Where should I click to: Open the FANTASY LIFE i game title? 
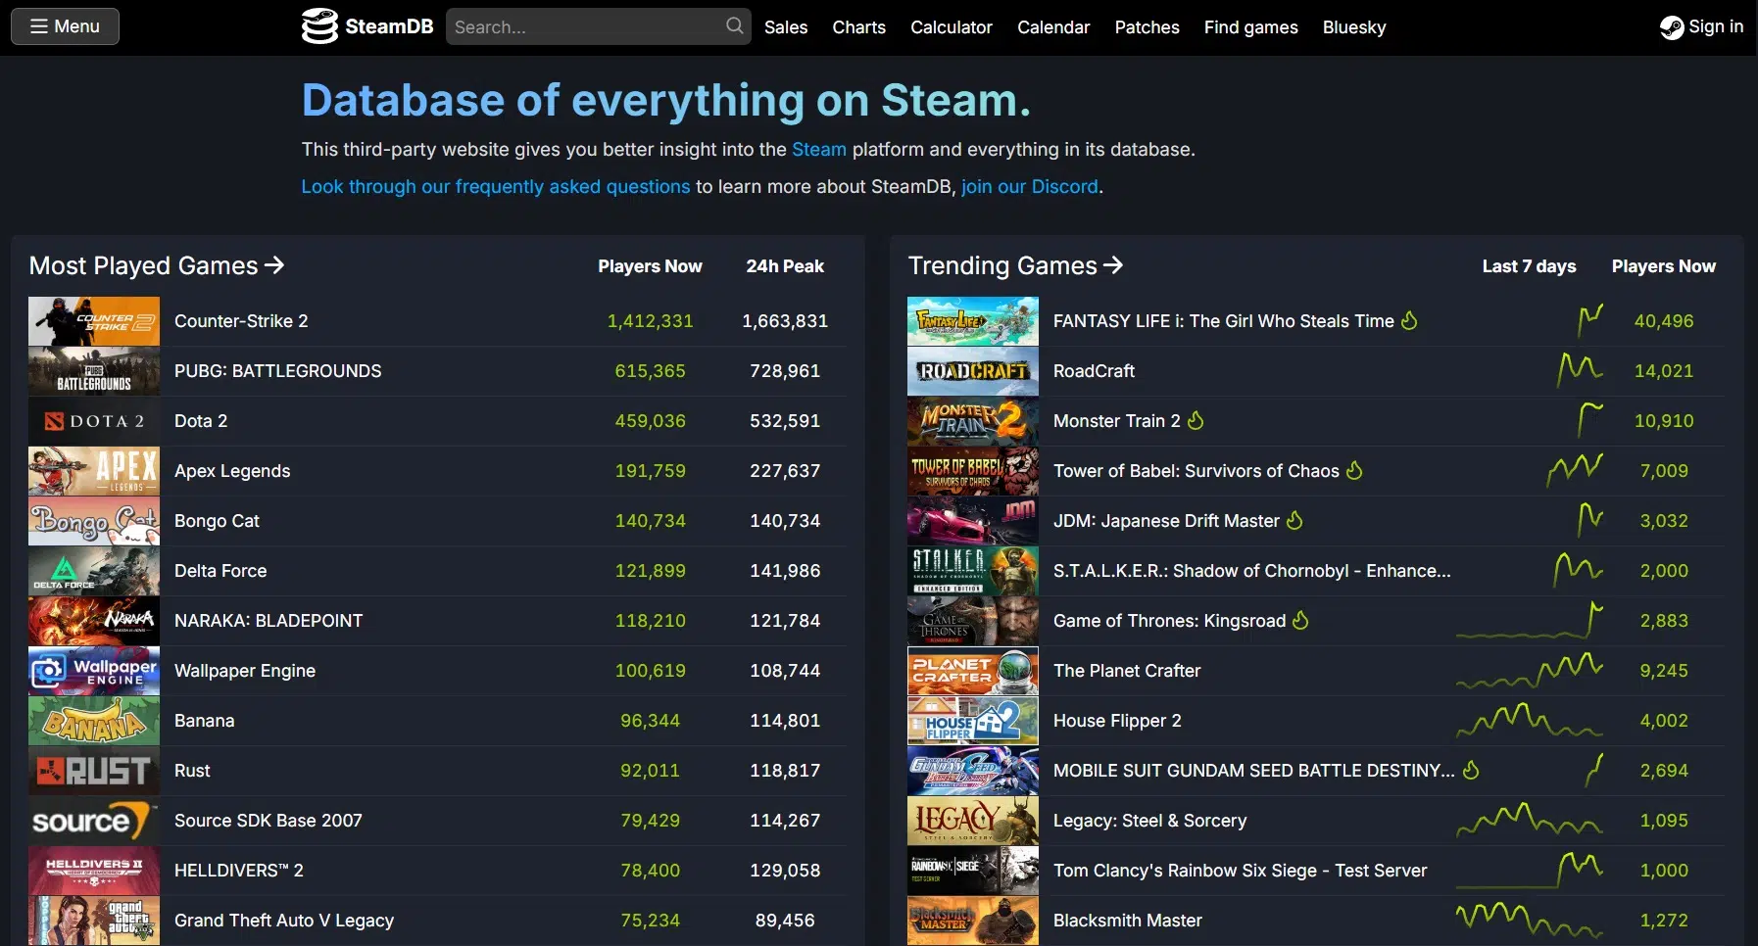coord(1224,321)
